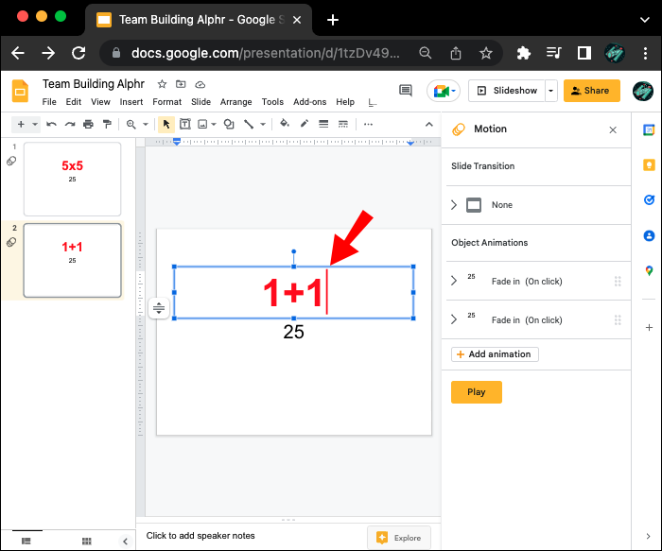Viewport: 662px width, 551px height.
Task: Close the Motion panel
Action: [x=613, y=129]
